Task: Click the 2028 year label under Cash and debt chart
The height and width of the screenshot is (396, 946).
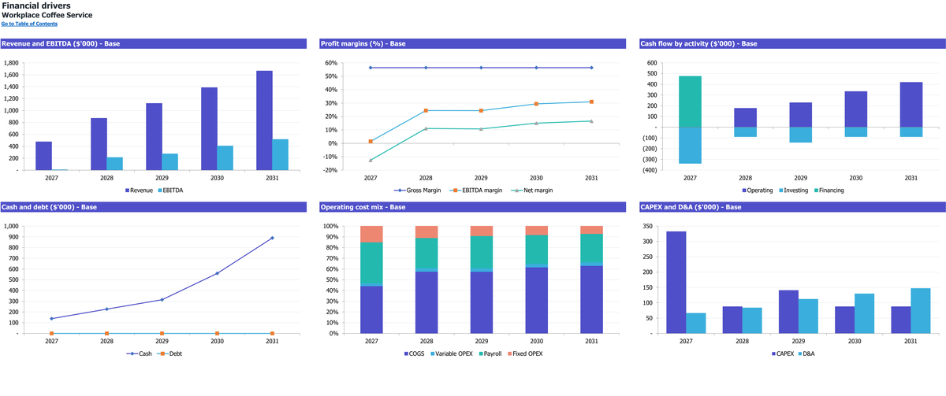Action: click(x=106, y=342)
